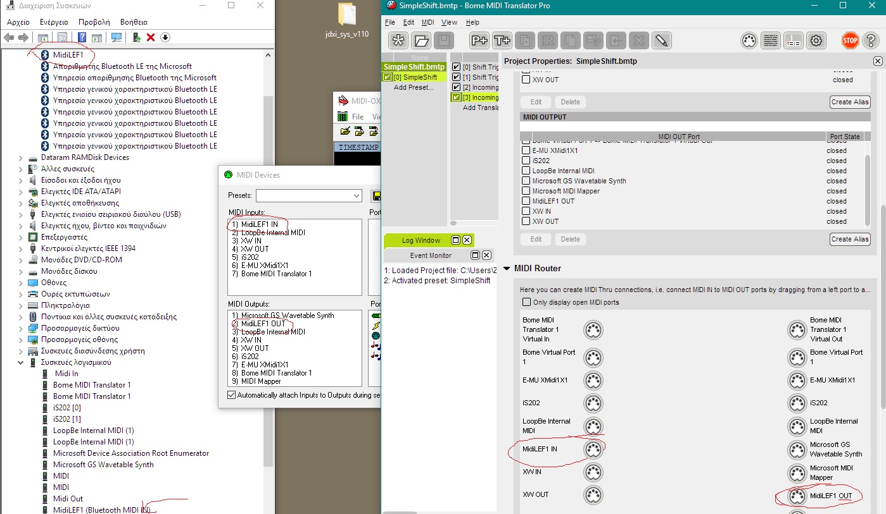Collapse the MIDI Router section triangle
Viewport: 886px width, 514px height.
pos(507,269)
